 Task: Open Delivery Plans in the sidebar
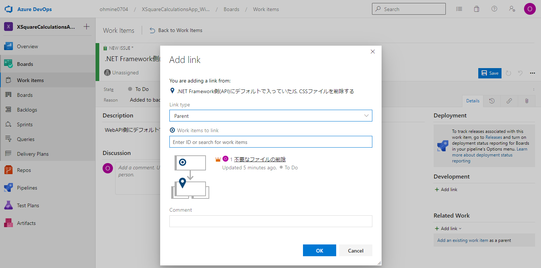pos(48,154)
